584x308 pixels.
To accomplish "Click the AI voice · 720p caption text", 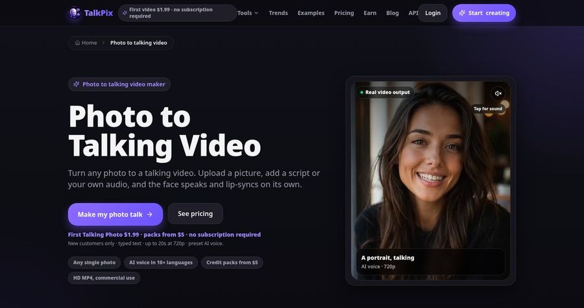I will (378, 267).
